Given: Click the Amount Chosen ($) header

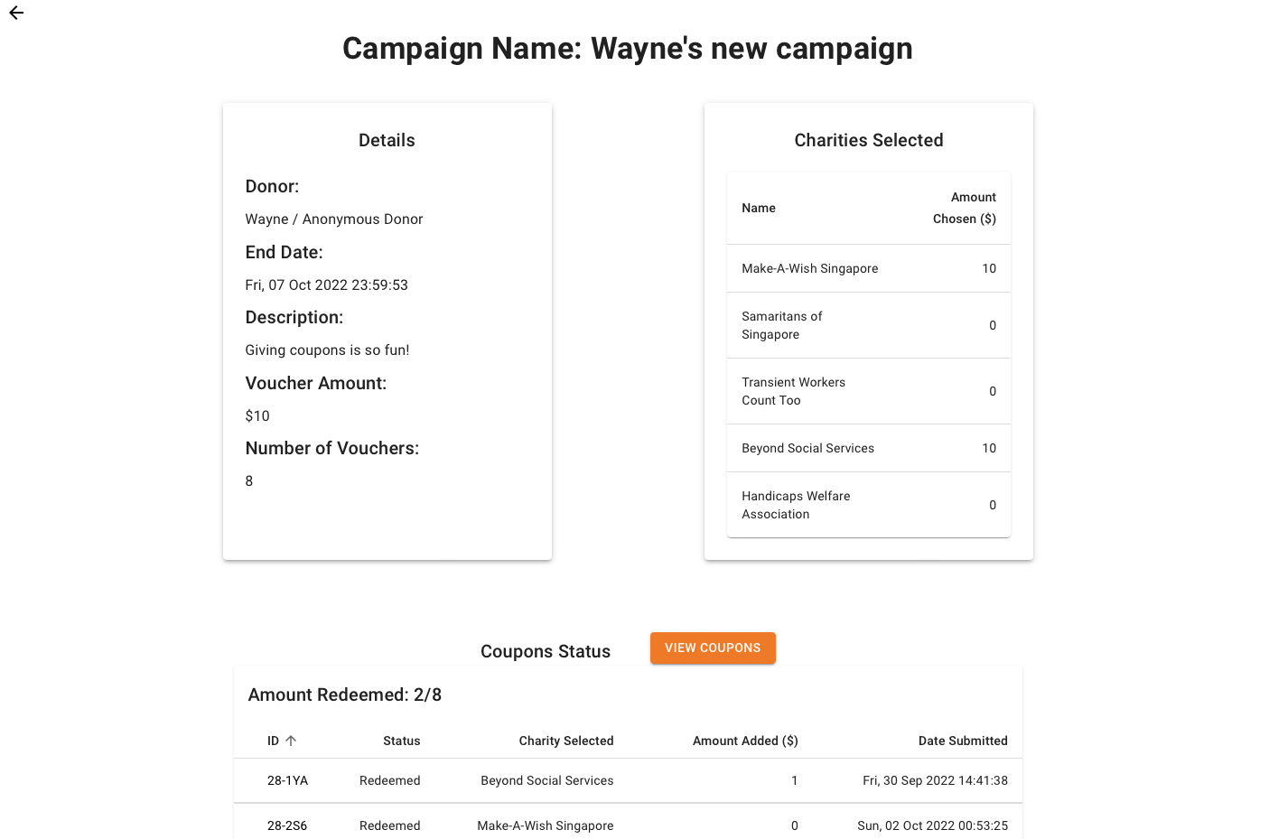Looking at the screenshot, I should point(965,208).
